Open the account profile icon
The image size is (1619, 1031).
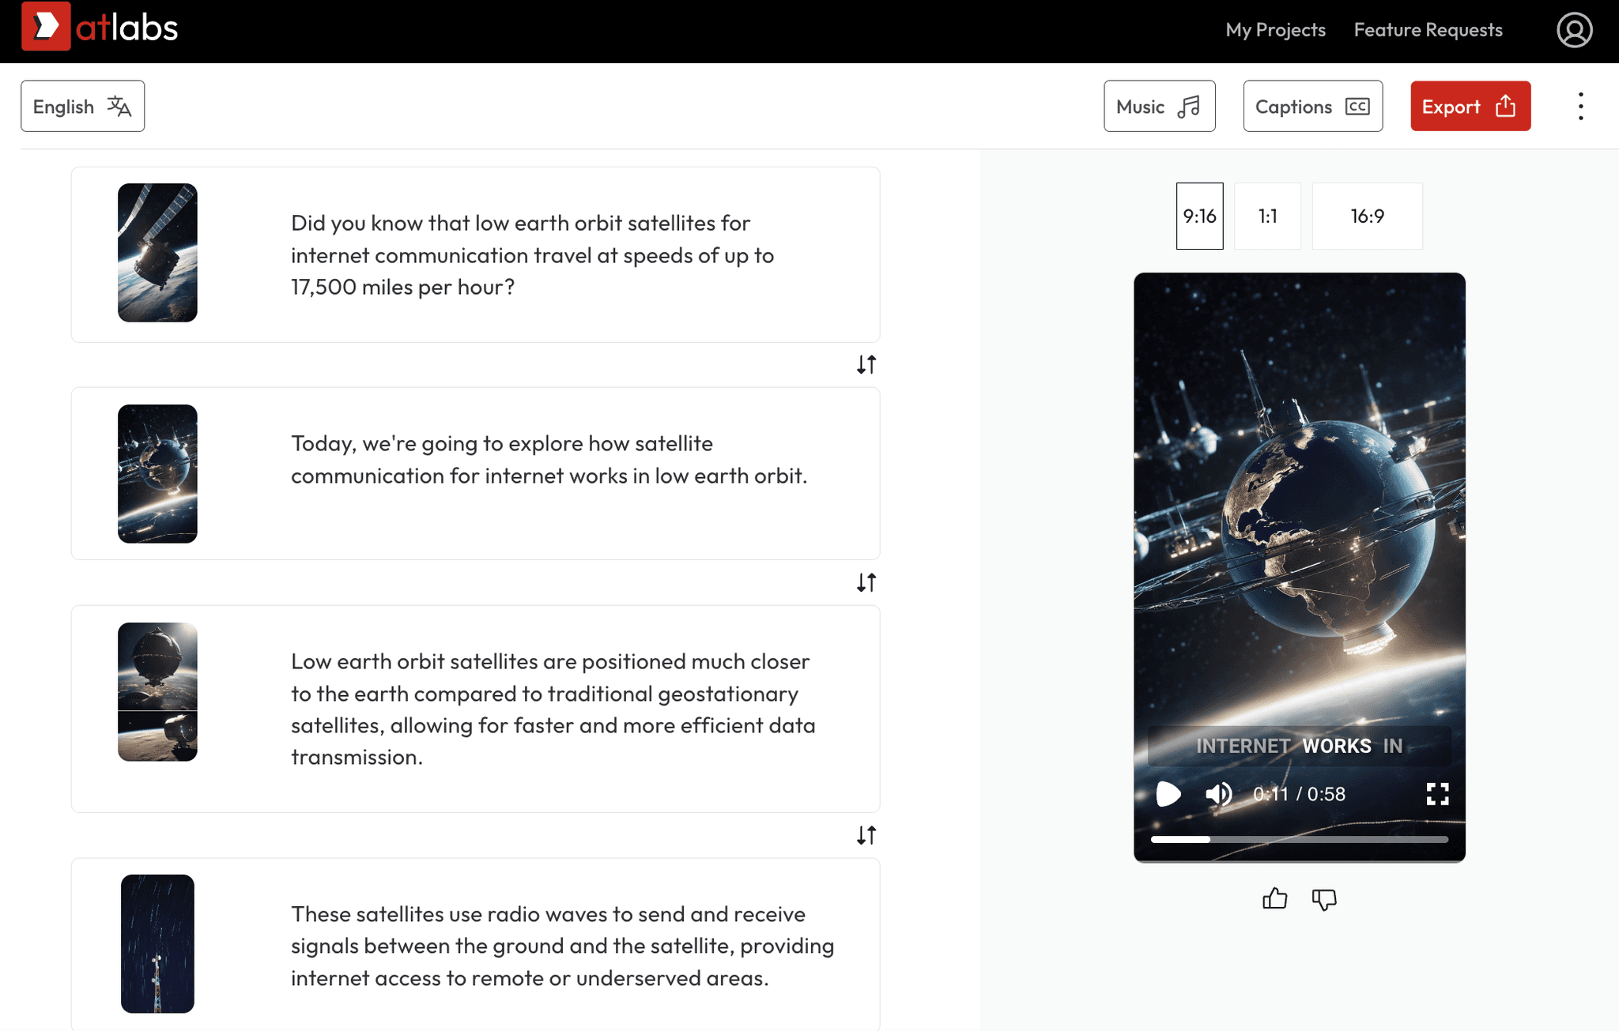pos(1574,30)
